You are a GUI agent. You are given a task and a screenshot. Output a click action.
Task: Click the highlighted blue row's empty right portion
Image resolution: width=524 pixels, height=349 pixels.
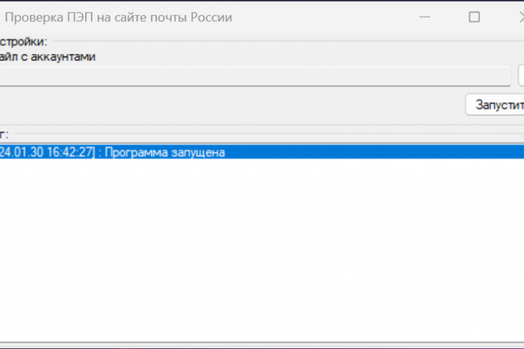pos(374,152)
